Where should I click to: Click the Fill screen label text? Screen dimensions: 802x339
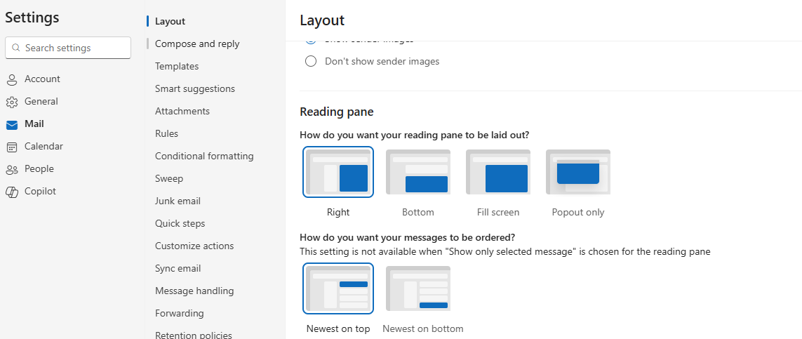pos(497,212)
